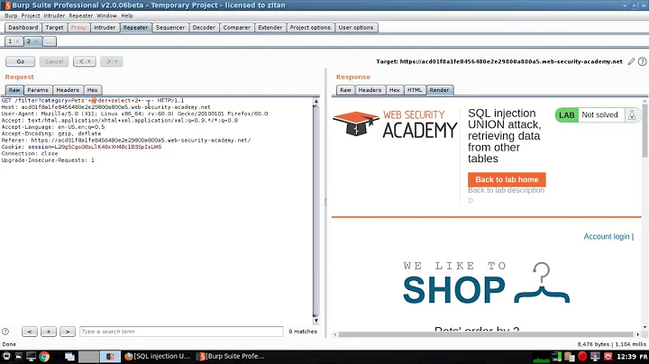Focus the 'Type a search term' field
Screen dimensions: 649x364
[x=181, y=332]
